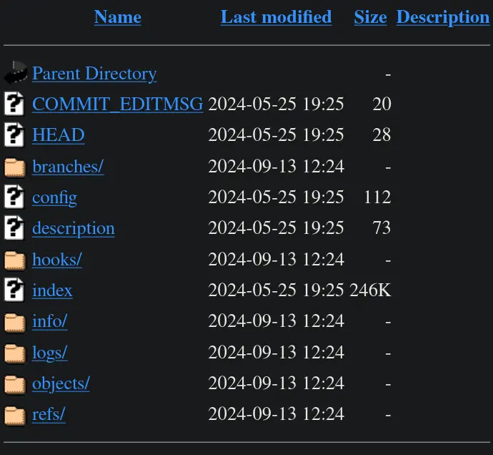
Task: Click the unknown-file icon next to HEAD
Action: point(14,134)
